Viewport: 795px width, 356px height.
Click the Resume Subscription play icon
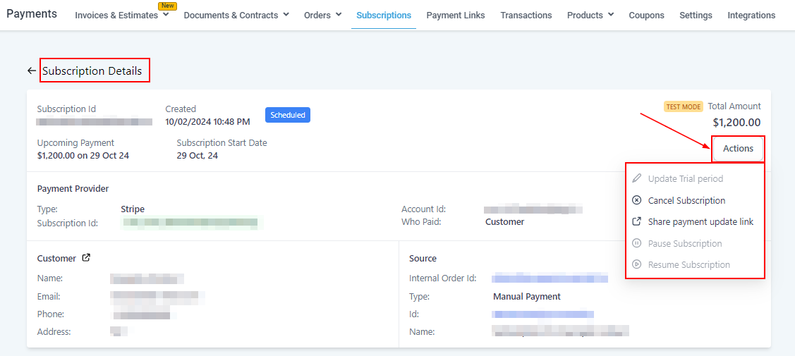(636, 264)
